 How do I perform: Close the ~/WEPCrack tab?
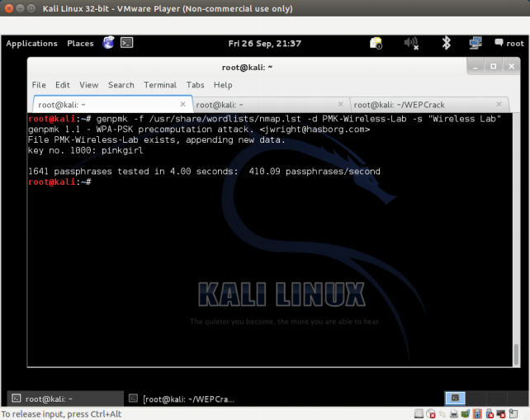pyautogui.click(x=499, y=105)
